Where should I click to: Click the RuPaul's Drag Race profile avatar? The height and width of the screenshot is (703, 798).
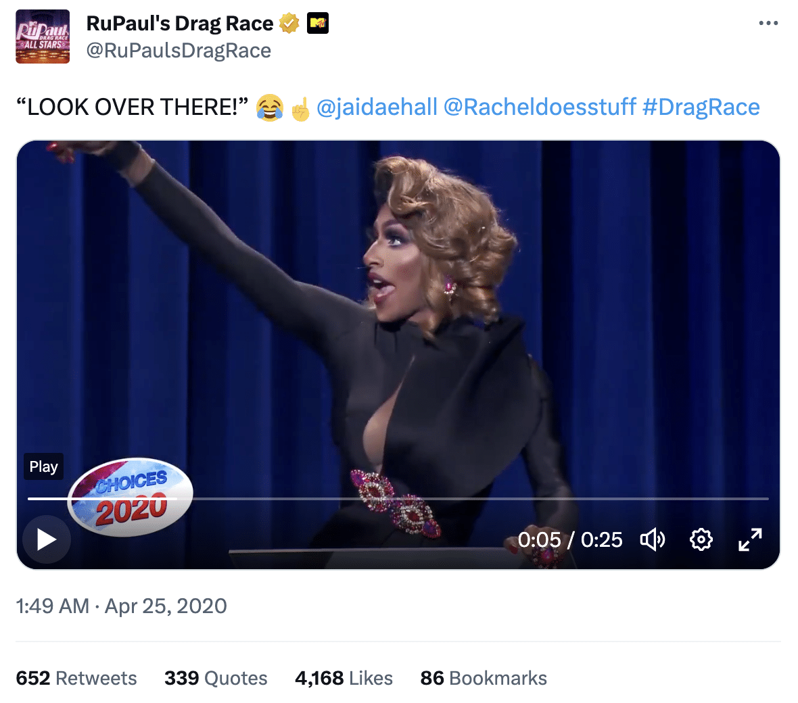(43, 37)
